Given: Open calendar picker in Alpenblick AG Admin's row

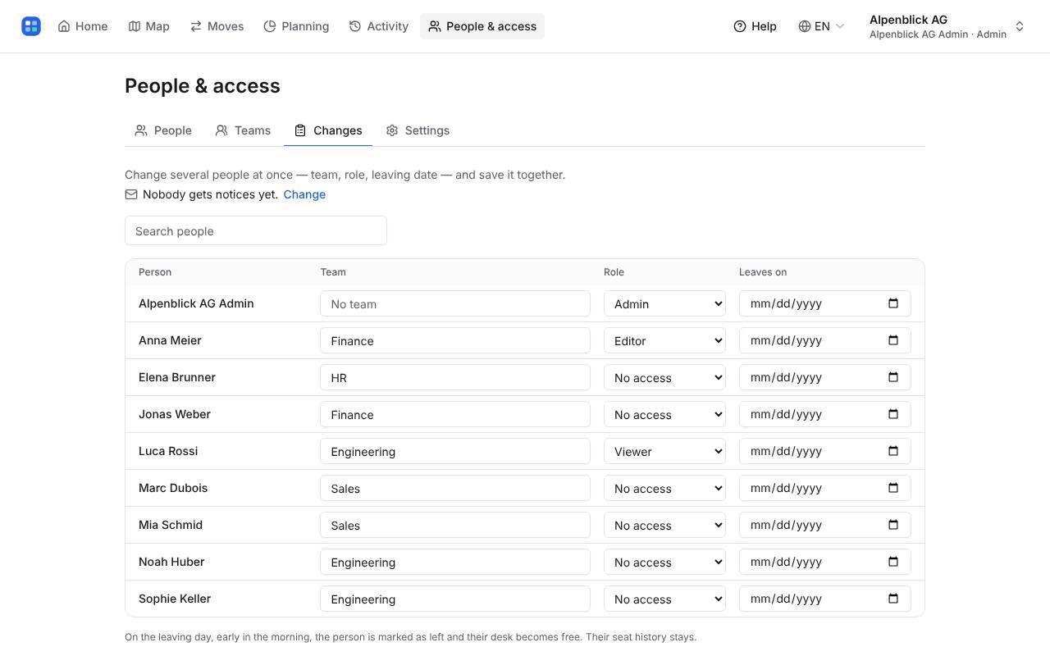Looking at the screenshot, I should pyautogui.click(x=893, y=303).
